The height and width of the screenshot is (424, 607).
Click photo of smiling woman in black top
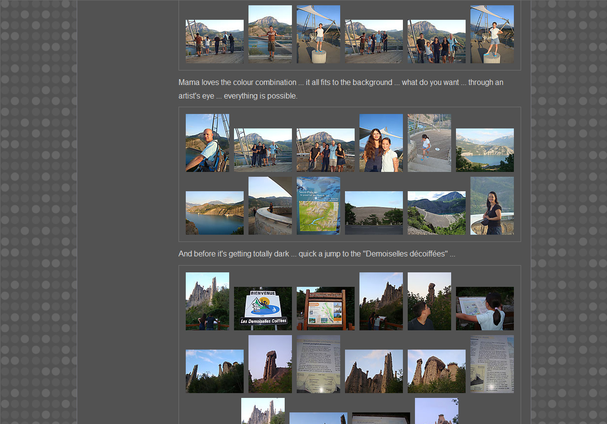pyautogui.click(x=492, y=206)
